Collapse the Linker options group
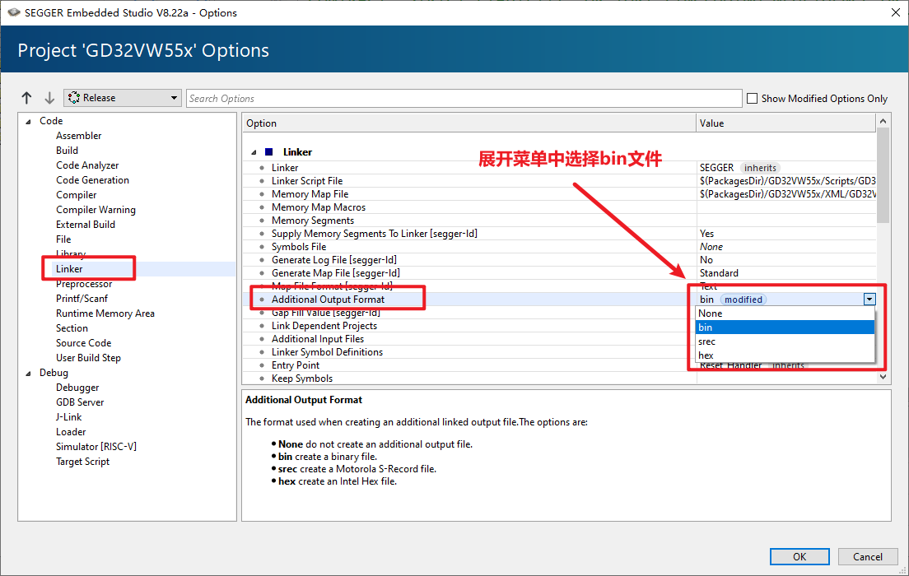 (x=254, y=152)
